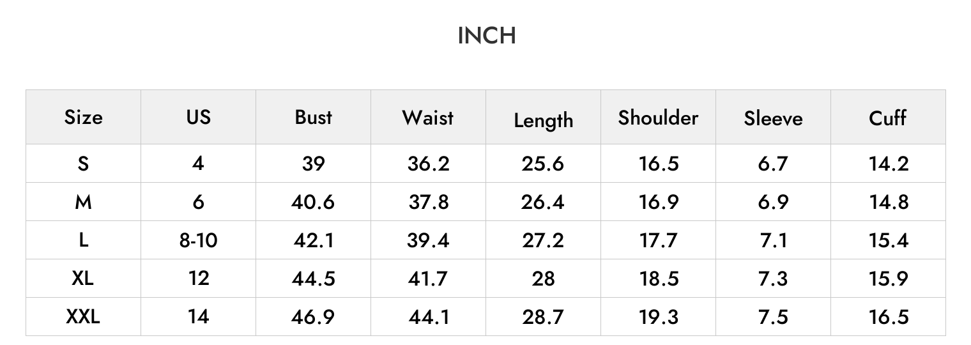Select the S size row label
This screenshot has height=345, width=971.
pyautogui.click(x=83, y=164)
